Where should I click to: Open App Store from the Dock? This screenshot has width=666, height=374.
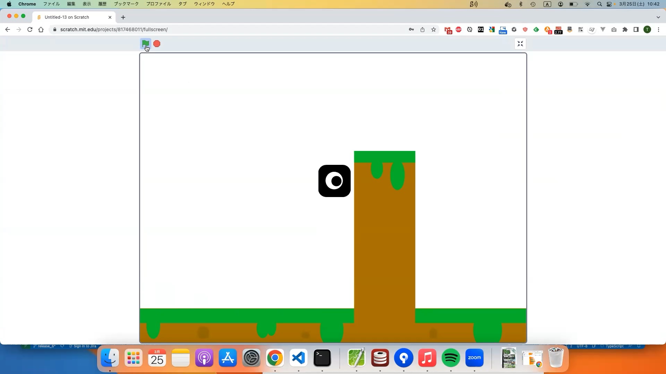[228, 358]
